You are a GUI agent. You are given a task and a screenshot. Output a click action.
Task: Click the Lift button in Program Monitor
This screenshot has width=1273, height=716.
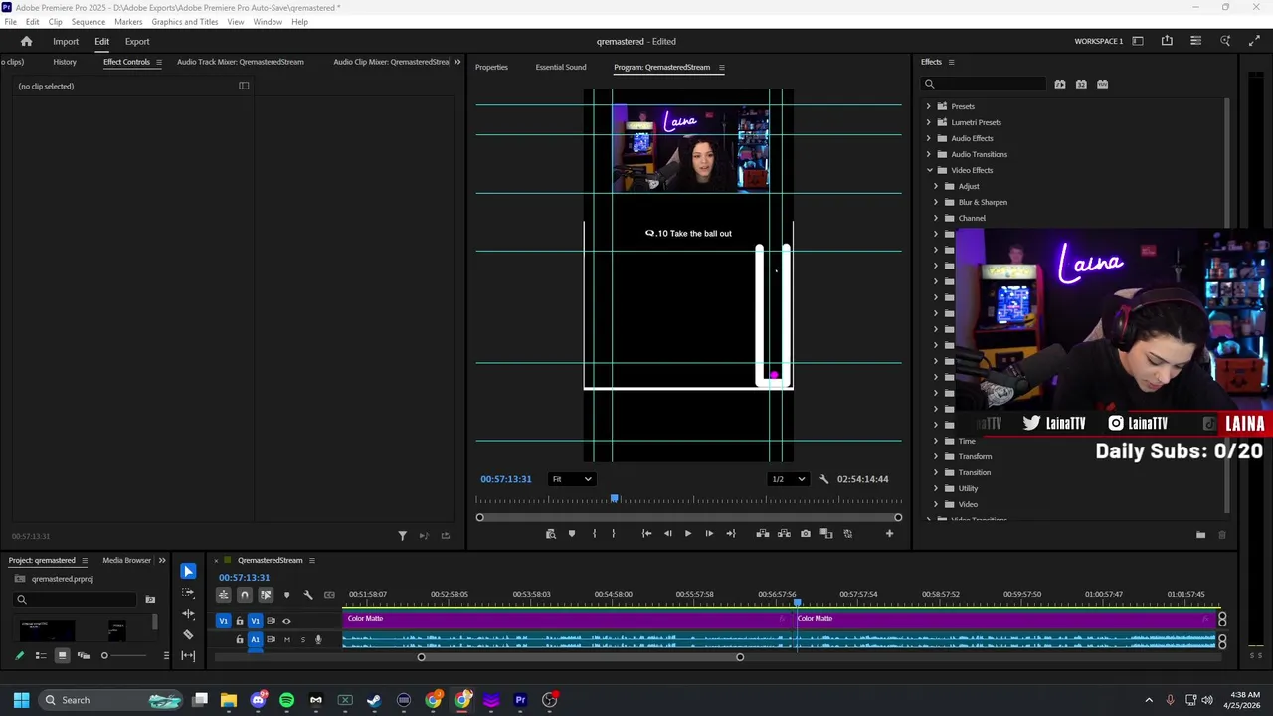763,534
